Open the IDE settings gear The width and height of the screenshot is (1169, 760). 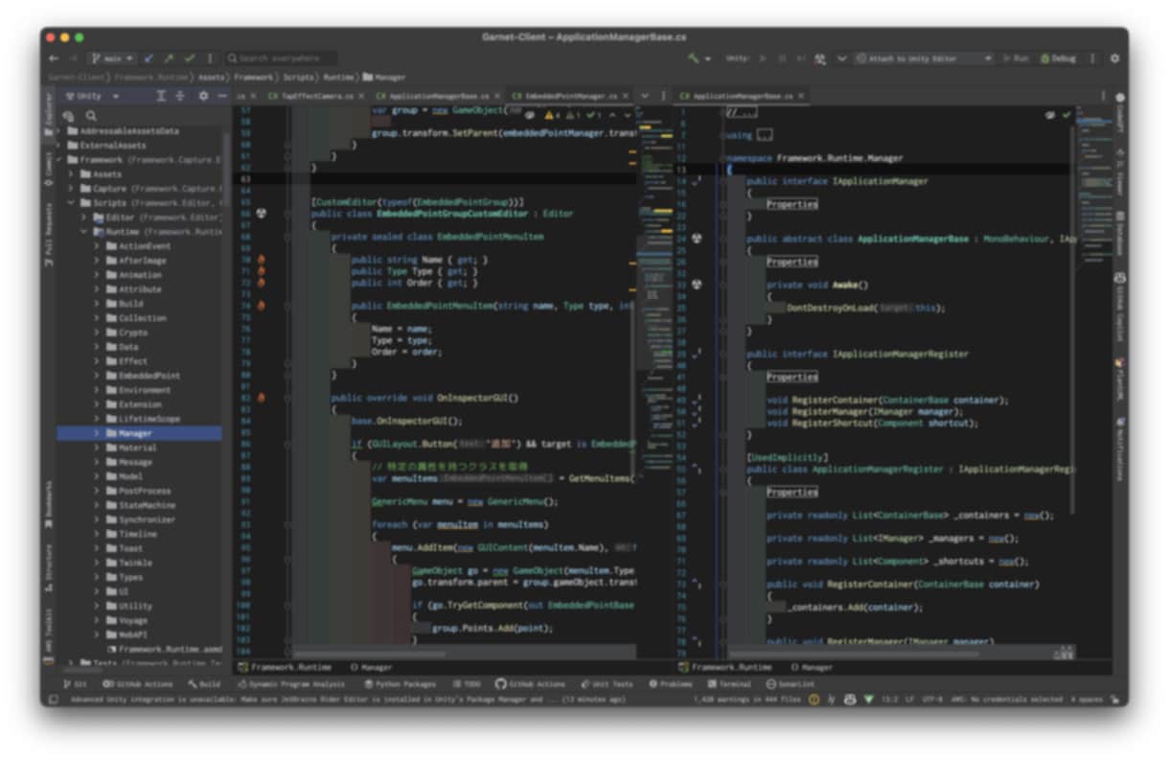pos(1114,58)
